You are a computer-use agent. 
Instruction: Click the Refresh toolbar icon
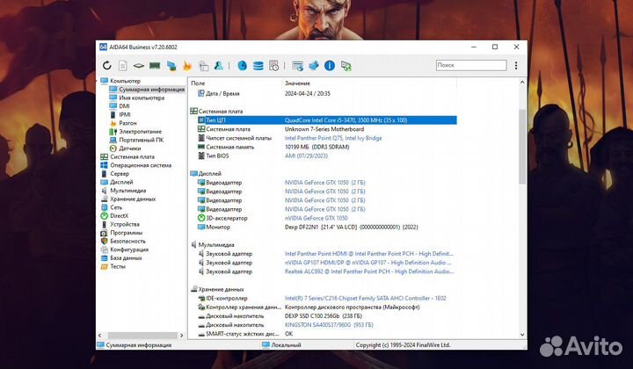(107, 65)
